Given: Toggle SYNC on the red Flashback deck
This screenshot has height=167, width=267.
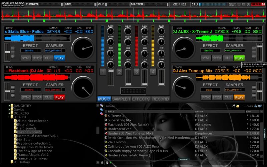Looking at the screenshot, I should coord(26,97).
